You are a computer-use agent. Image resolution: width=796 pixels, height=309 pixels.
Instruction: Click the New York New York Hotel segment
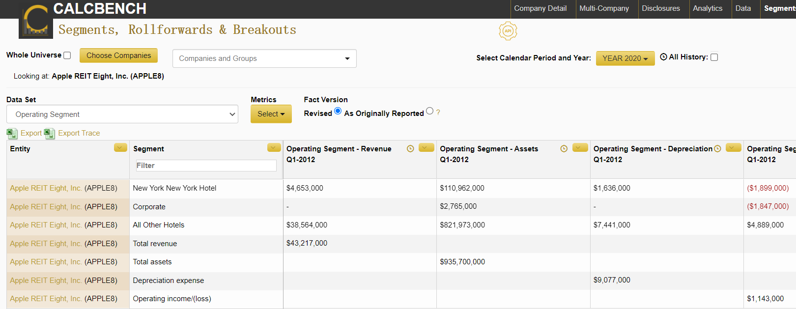pos(174,188)
